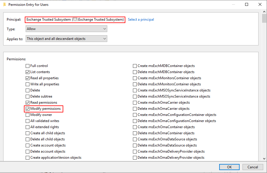Image resolution: width=267 pixels, height=173 pixels.
Task: Enable Create msExchOmaDeliveryProvider objects
Action: 135,151
